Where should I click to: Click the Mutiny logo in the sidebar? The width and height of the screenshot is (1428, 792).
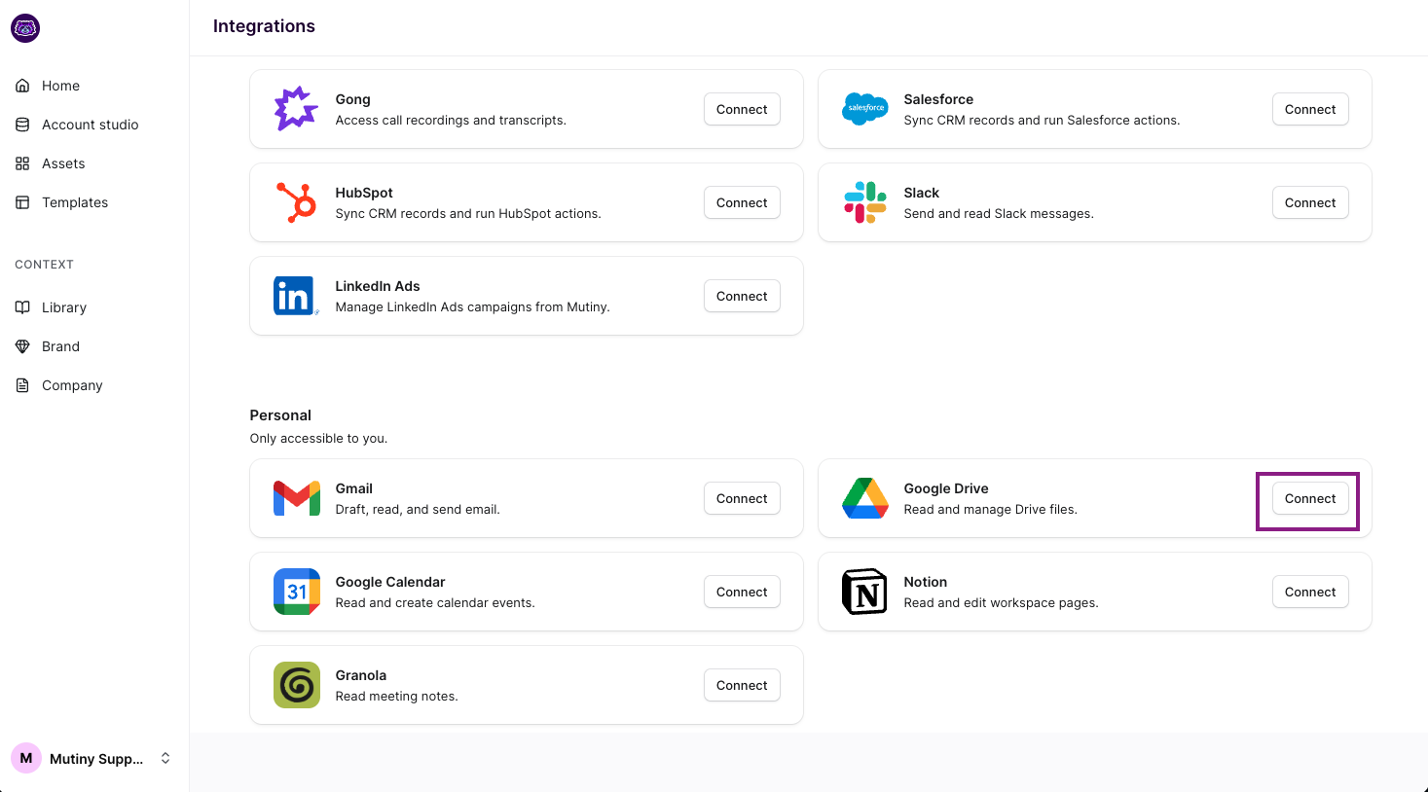click(x=25, y=28)
